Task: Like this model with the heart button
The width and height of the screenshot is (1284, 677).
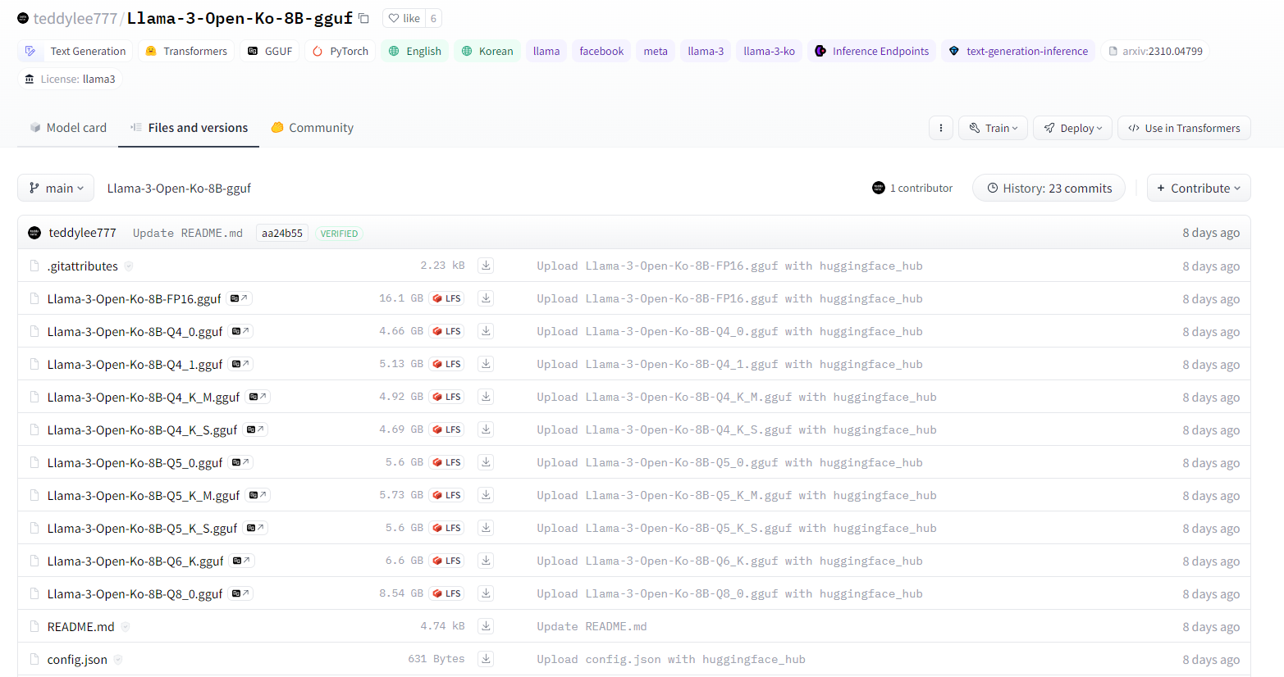Action: point(404,18)
